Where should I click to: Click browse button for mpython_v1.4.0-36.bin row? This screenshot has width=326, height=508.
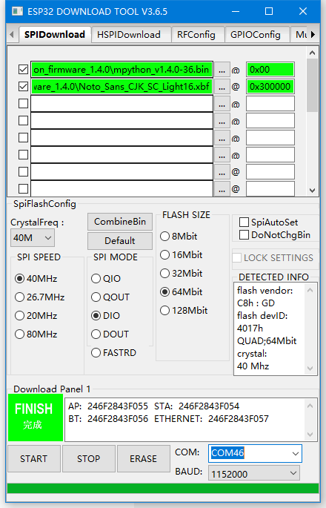click(x=222, y=70)
